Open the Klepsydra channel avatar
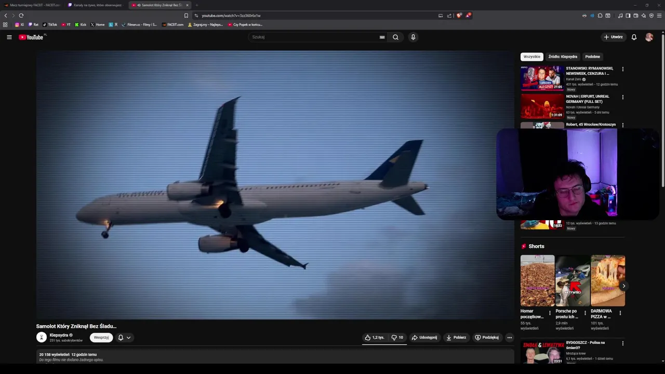The image size is (665, 374). click(x=42, y=337)
